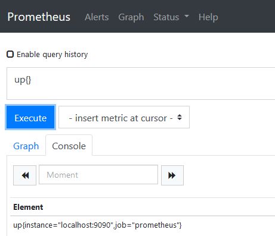Select the Console tab
The height and width of the screenshot is (236, 275).
click(x=69, y=146)
